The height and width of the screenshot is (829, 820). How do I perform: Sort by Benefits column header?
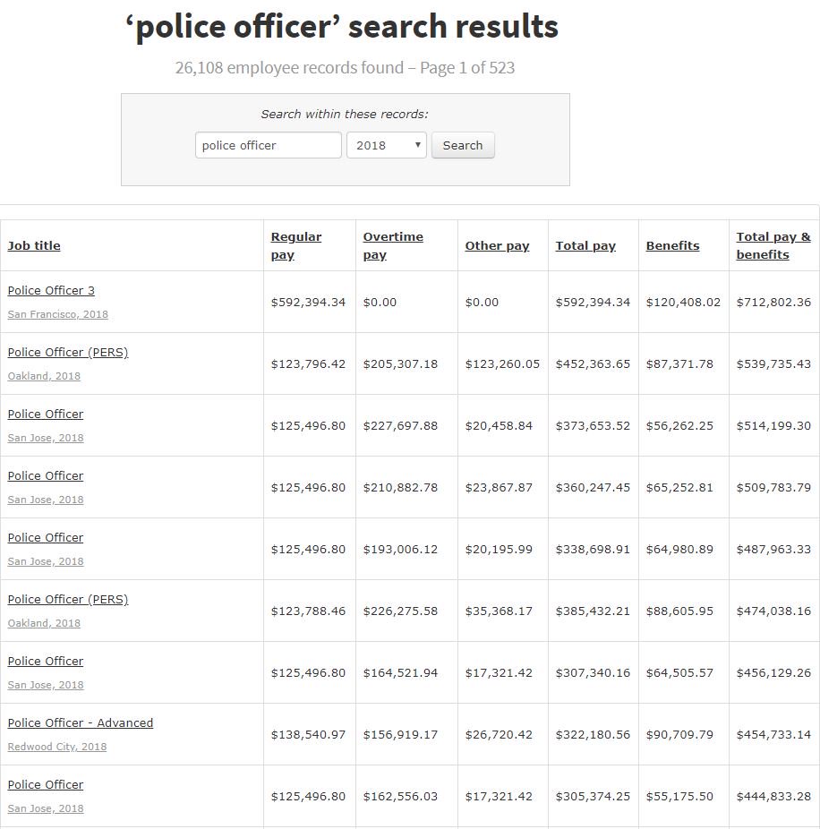672,245
